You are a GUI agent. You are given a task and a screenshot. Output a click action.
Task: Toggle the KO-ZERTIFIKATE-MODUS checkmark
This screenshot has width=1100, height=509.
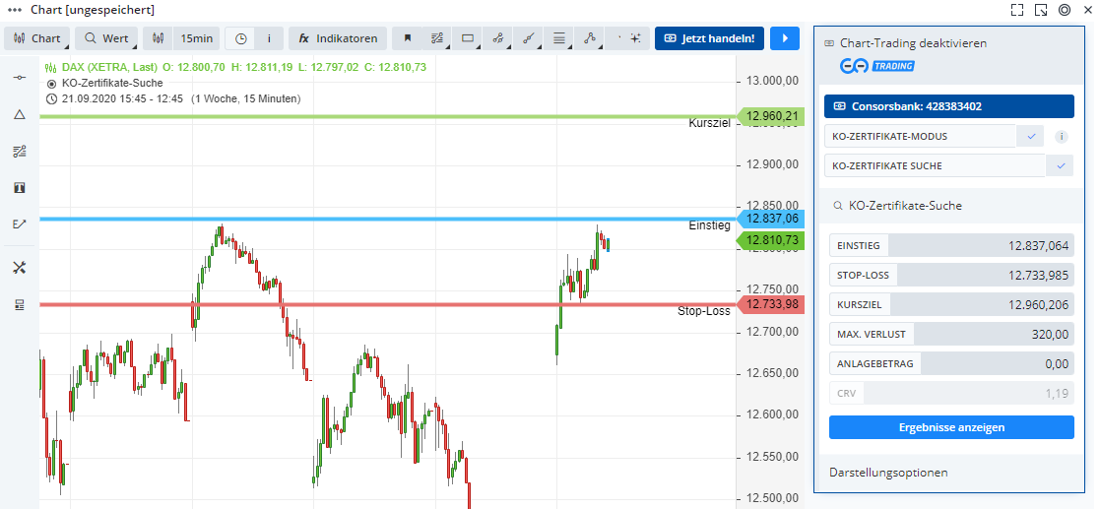click(x=1030, y=136)
